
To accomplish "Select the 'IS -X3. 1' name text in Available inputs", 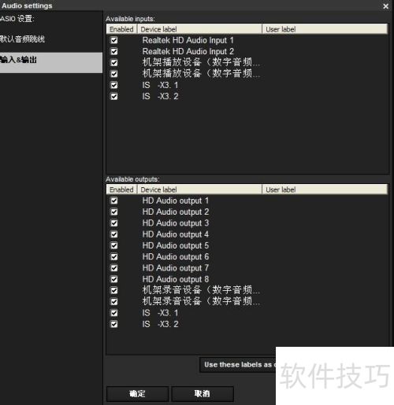I will point(160,85).
